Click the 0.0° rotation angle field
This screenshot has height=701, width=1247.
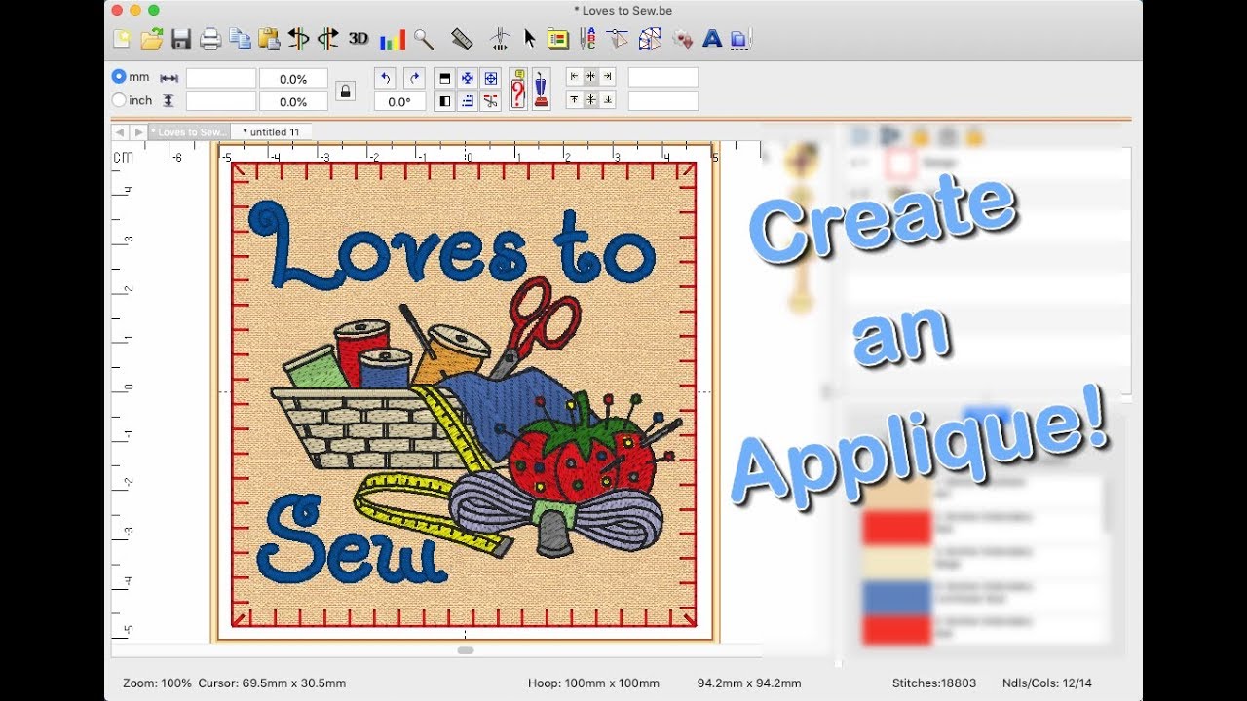point(399,100)
